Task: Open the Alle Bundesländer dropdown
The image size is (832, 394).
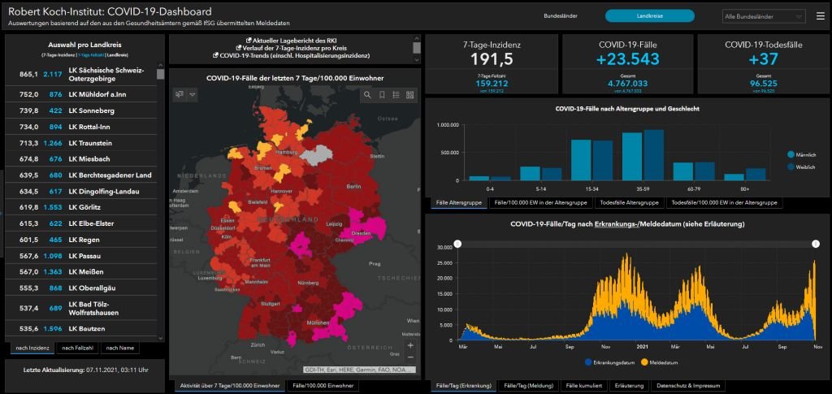Action: click(764, 16)
